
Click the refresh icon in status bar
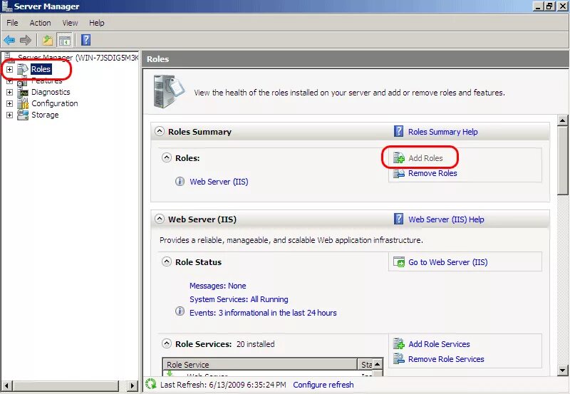coord(150,384)
